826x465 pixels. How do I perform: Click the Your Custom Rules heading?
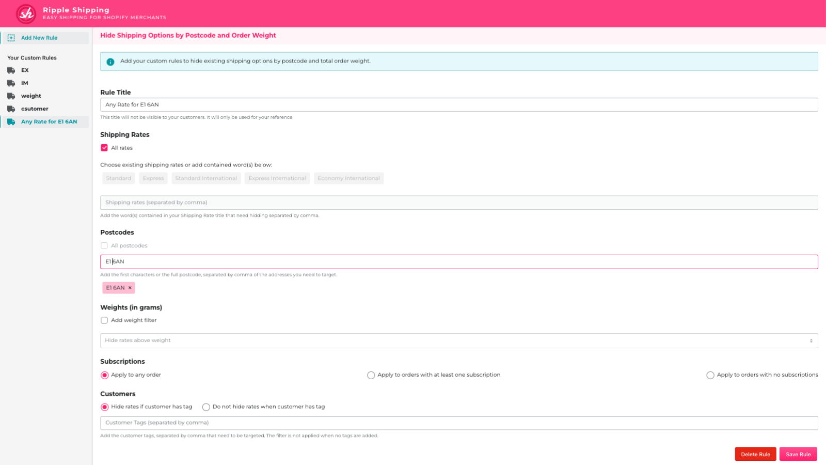tap(32, 58)
